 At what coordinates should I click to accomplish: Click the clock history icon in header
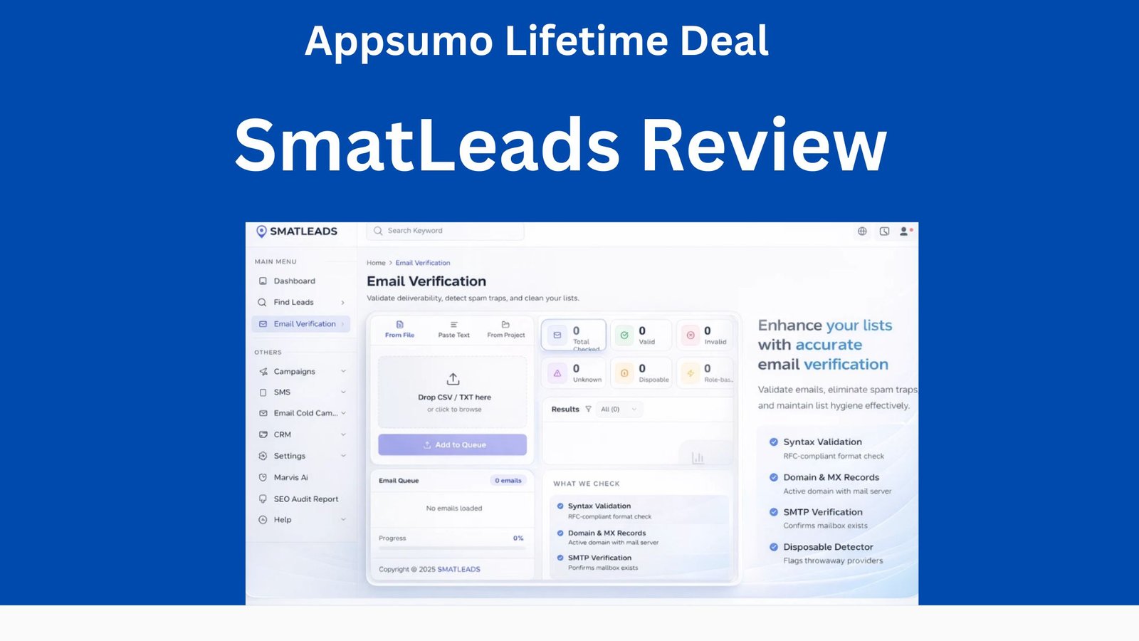884,231
